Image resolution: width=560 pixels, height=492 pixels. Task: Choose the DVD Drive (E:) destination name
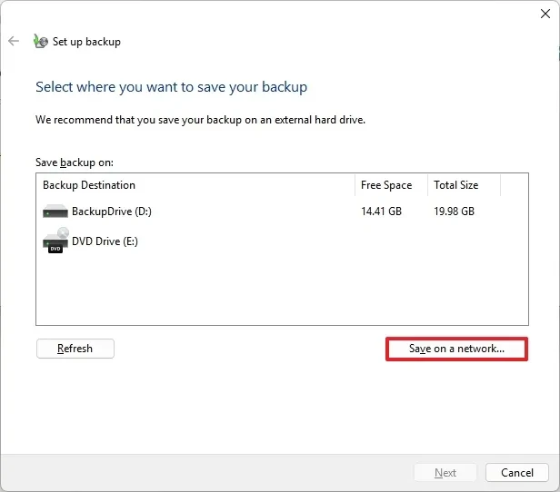click(x=105, y=241)
